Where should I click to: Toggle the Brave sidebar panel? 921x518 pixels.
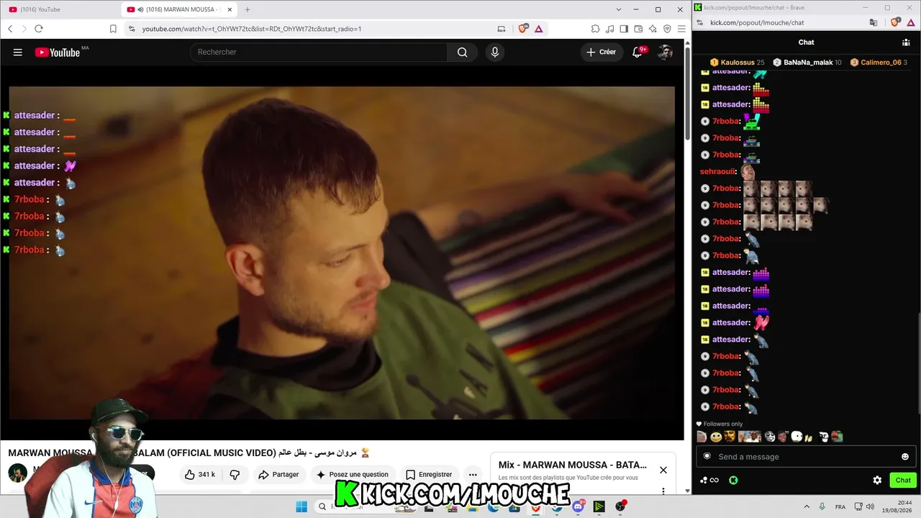pos(624,29)
